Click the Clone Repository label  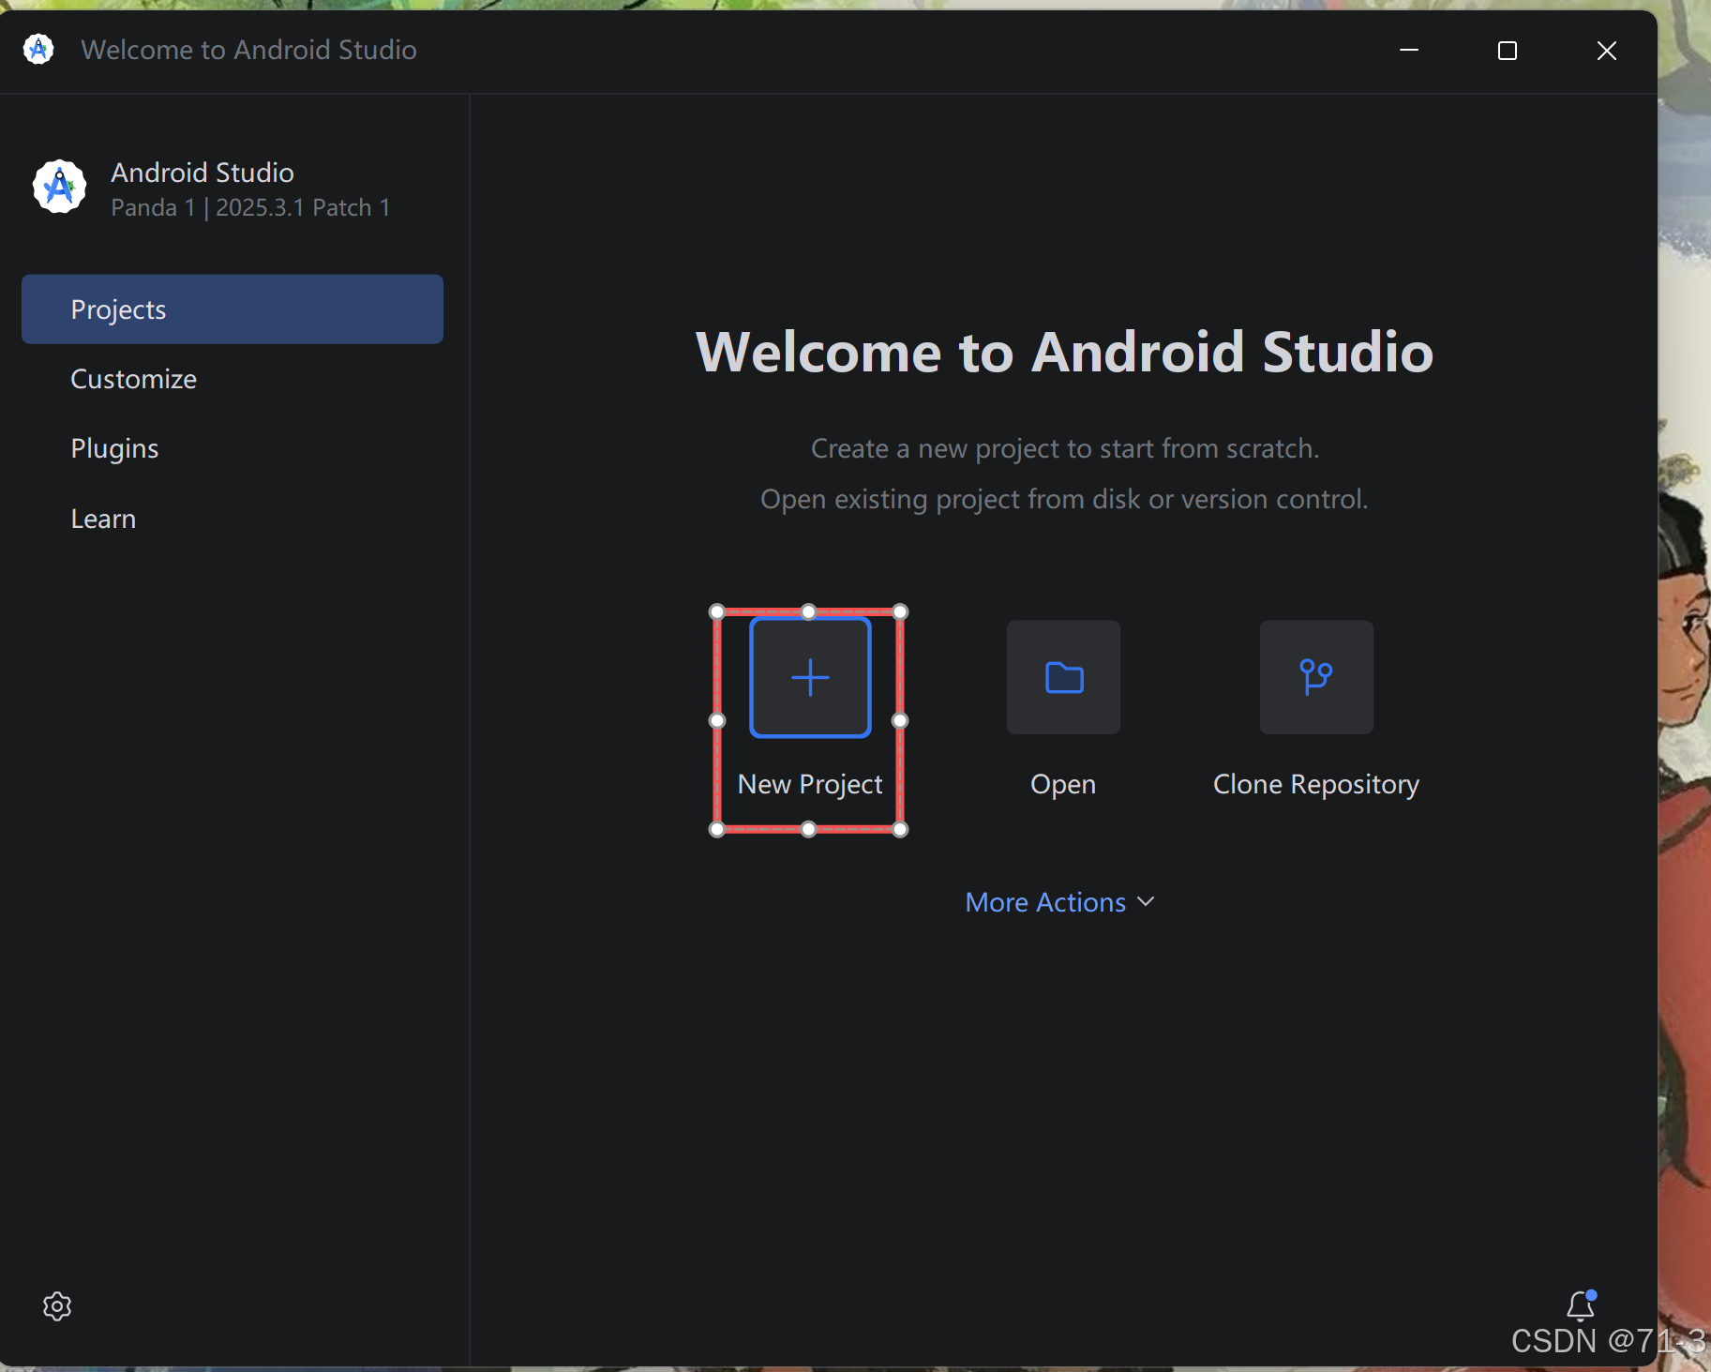1316,784
